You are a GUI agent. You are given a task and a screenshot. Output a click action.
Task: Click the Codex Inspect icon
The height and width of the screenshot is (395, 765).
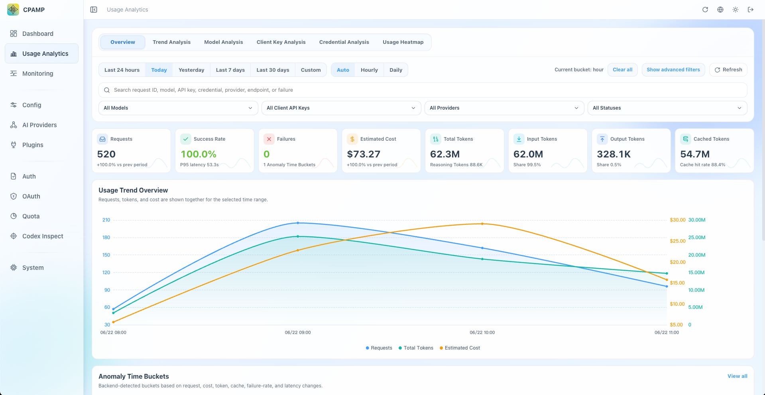pos(14,236)
